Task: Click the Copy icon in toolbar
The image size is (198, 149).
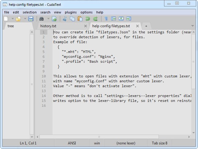Action: [72, 19]
